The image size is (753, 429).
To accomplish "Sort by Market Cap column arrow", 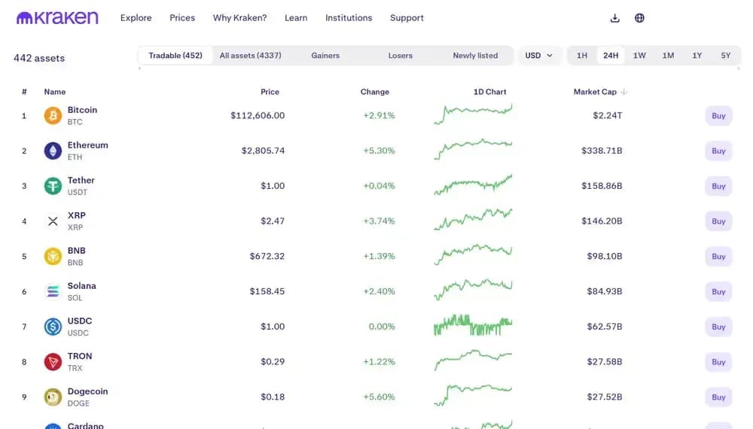I will (624, 92).
